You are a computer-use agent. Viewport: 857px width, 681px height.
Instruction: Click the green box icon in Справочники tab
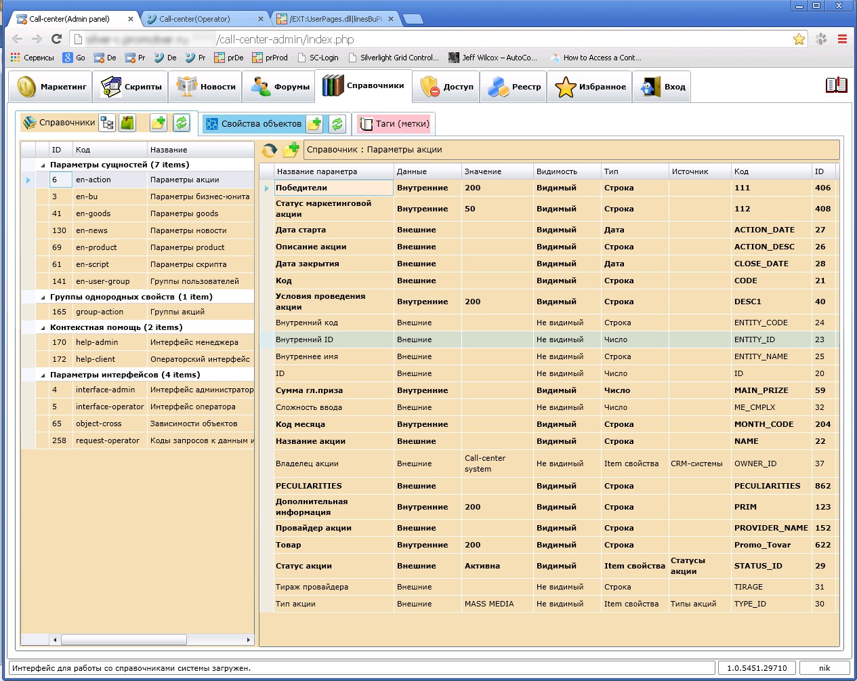tap(127, 123)
